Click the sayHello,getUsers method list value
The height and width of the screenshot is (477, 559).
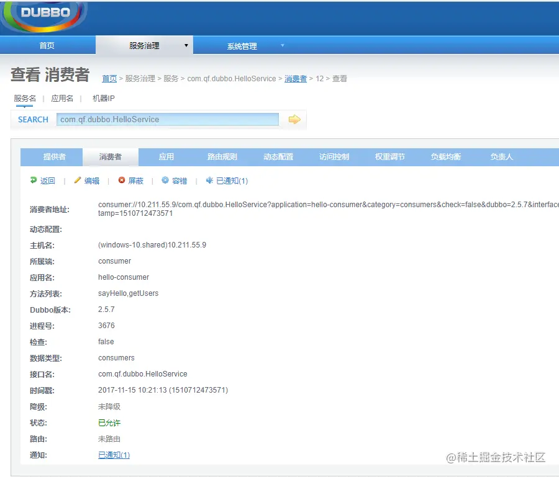pos(129,293)
